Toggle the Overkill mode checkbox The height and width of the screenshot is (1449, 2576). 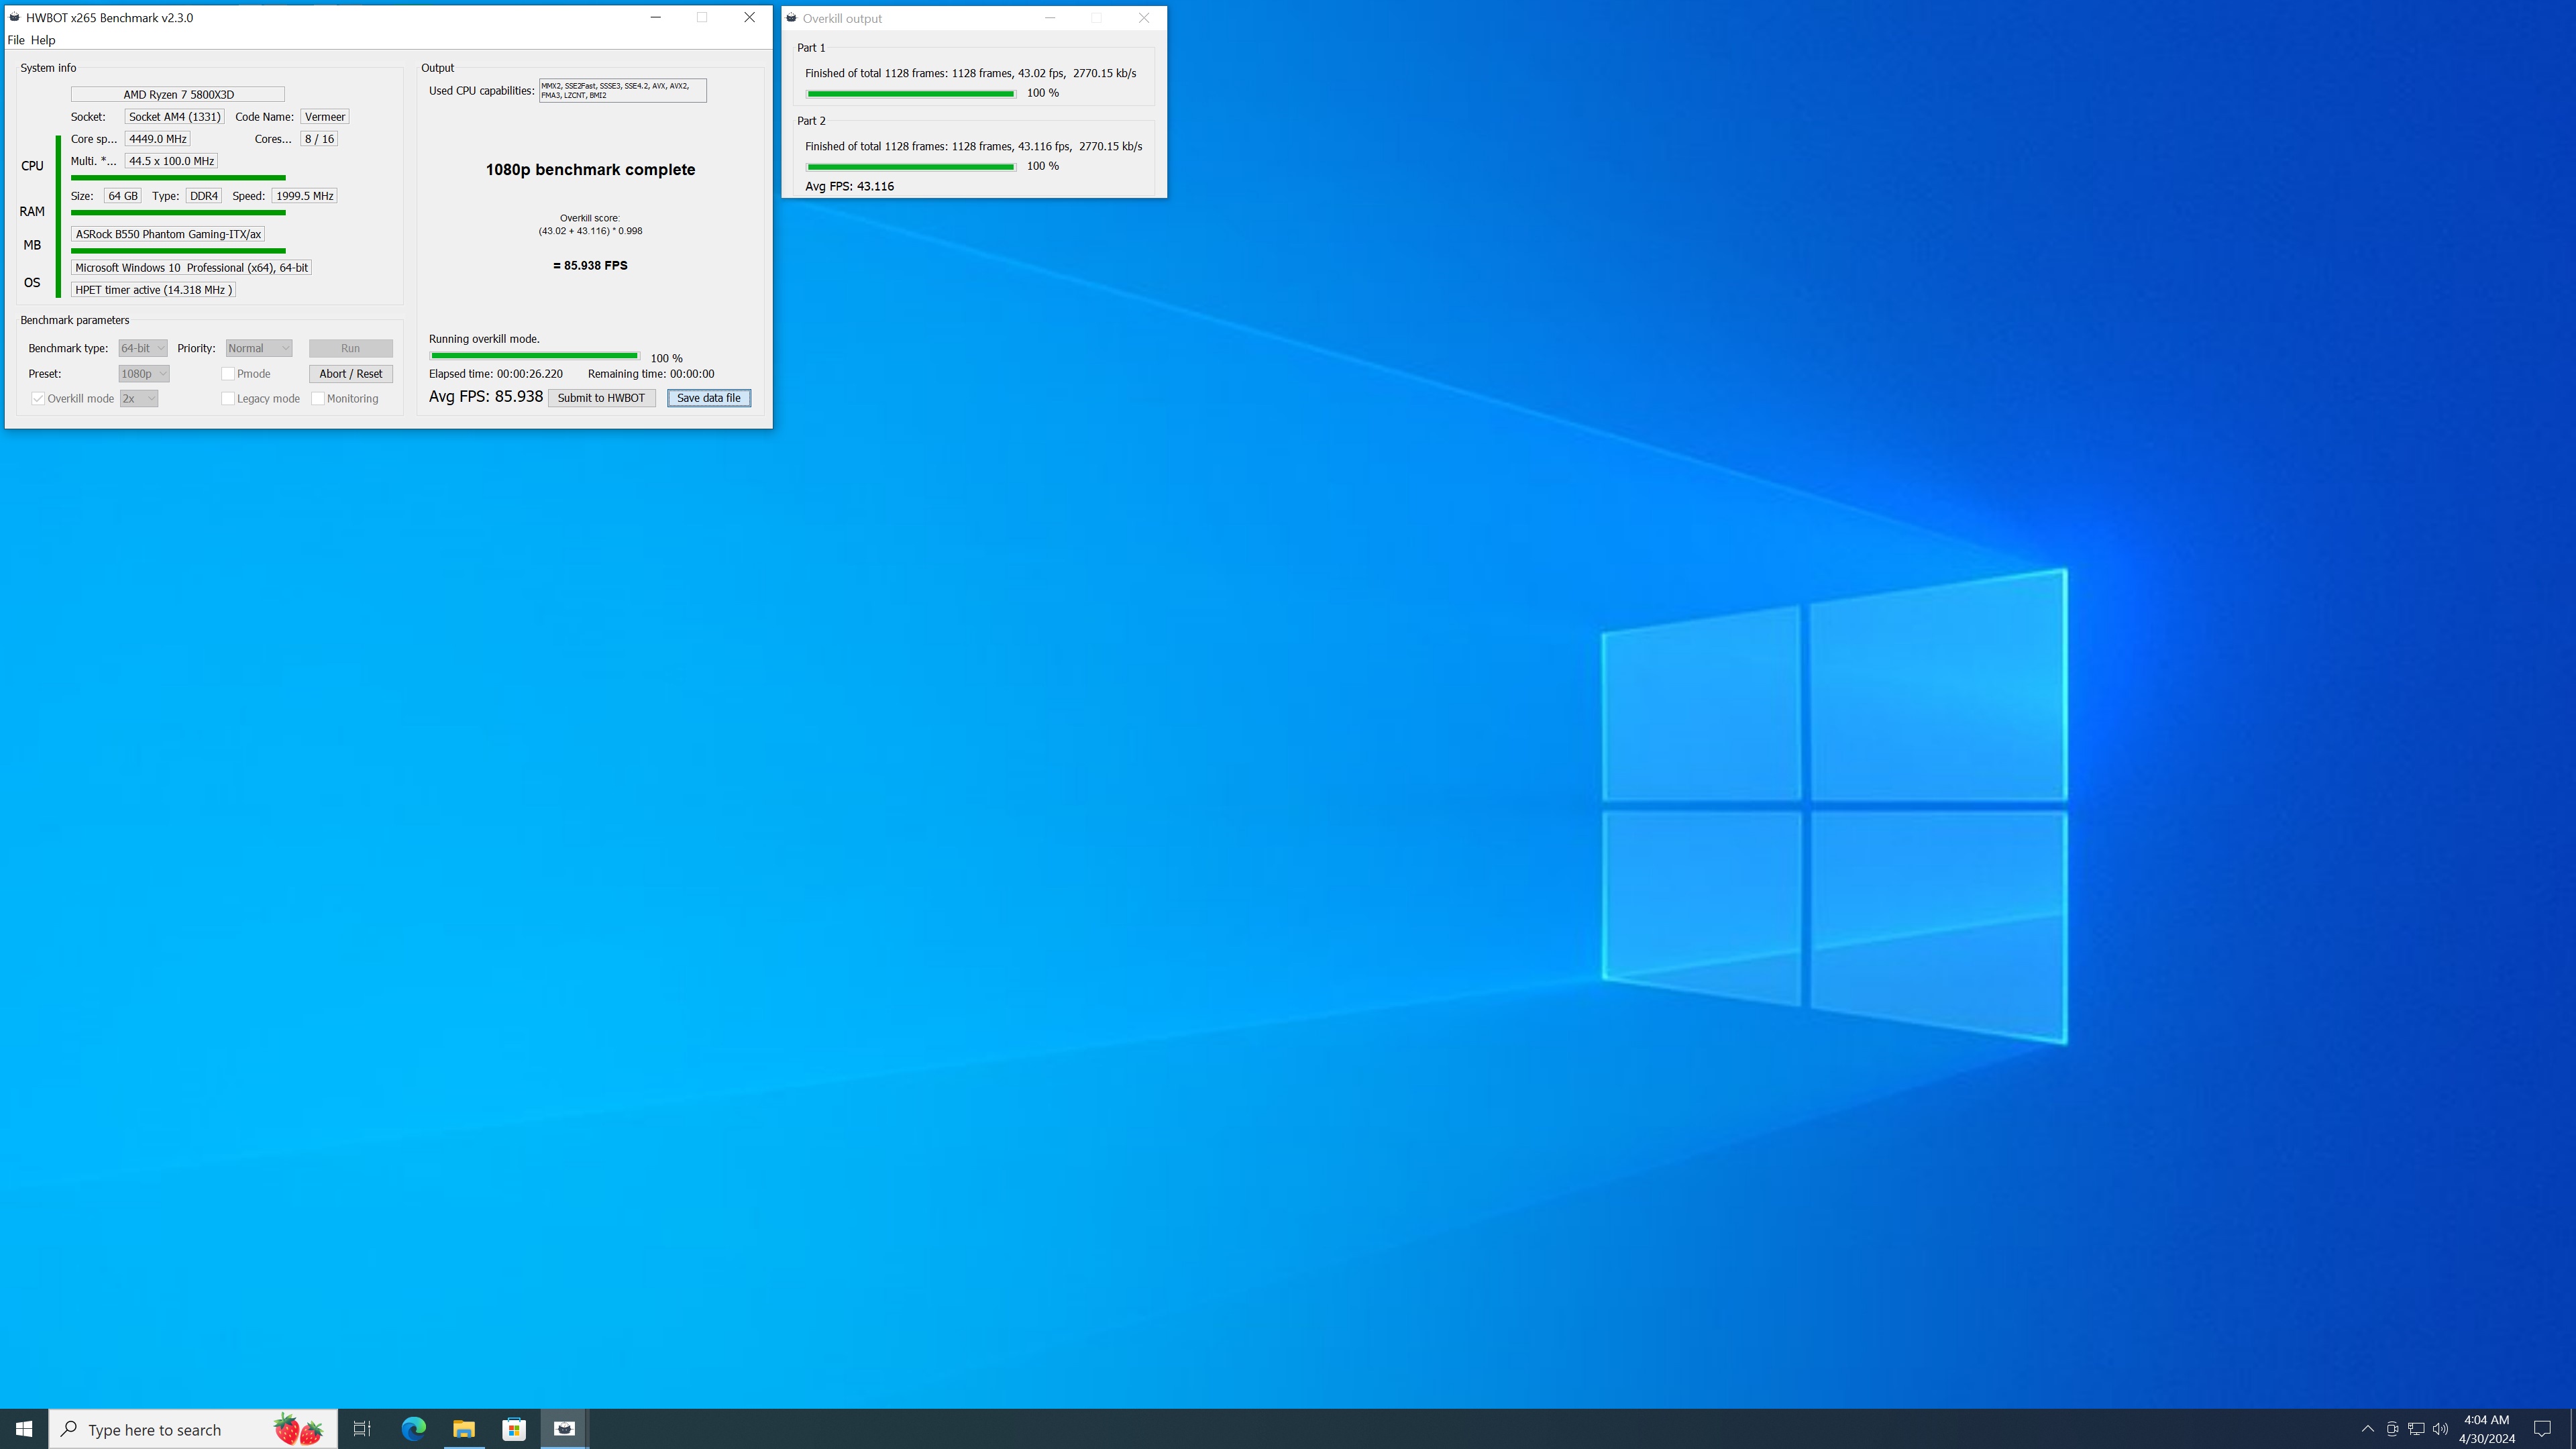point(38,398)
